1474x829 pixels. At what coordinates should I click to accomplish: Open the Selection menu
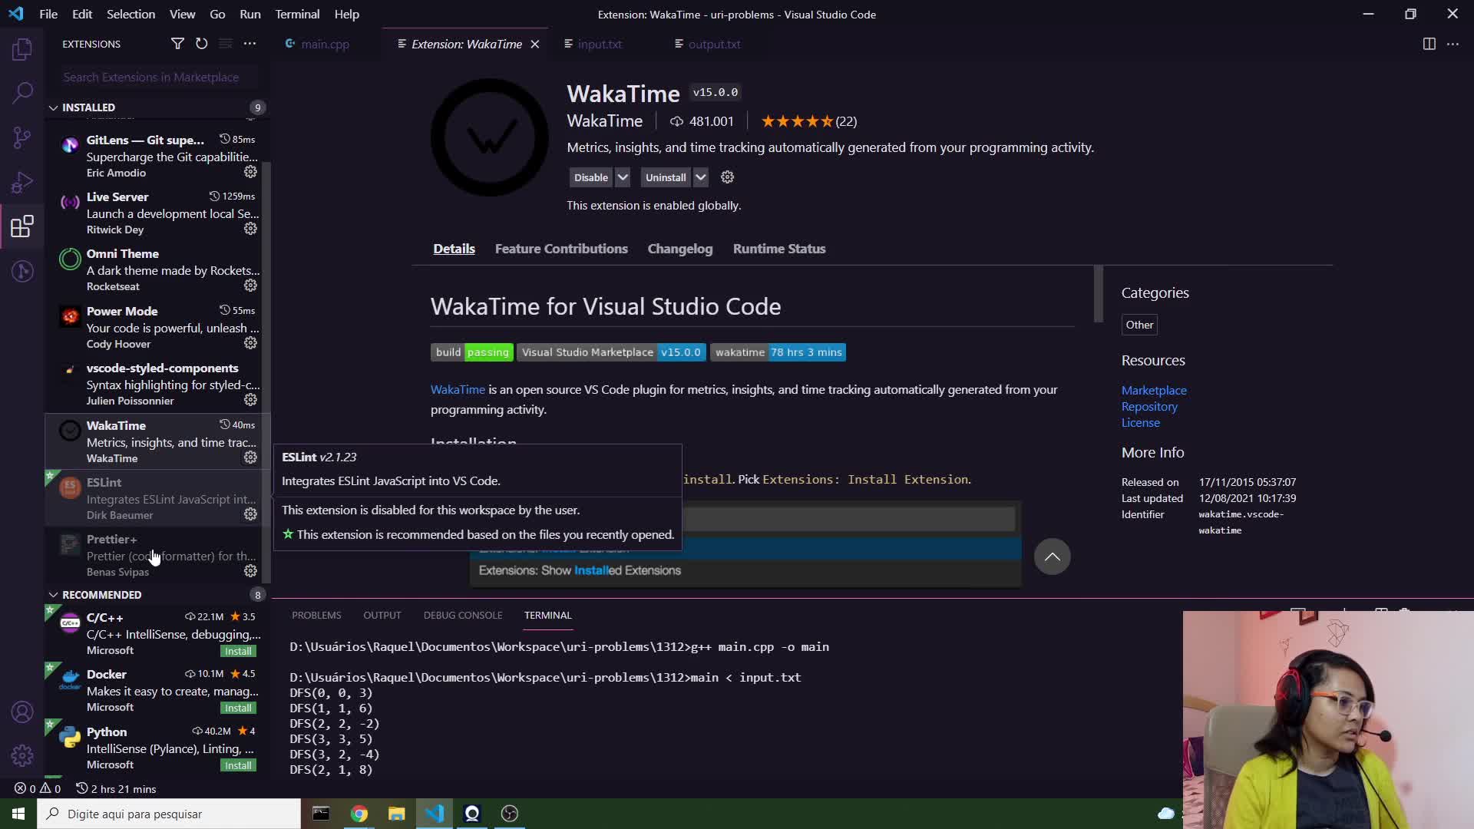131,14
